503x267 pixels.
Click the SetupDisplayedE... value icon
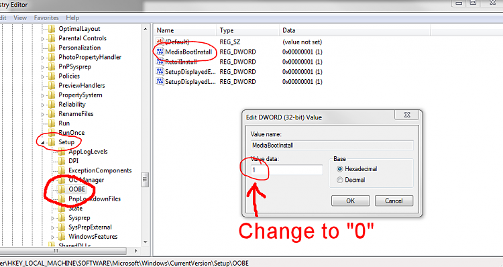(x=160, y=72)
